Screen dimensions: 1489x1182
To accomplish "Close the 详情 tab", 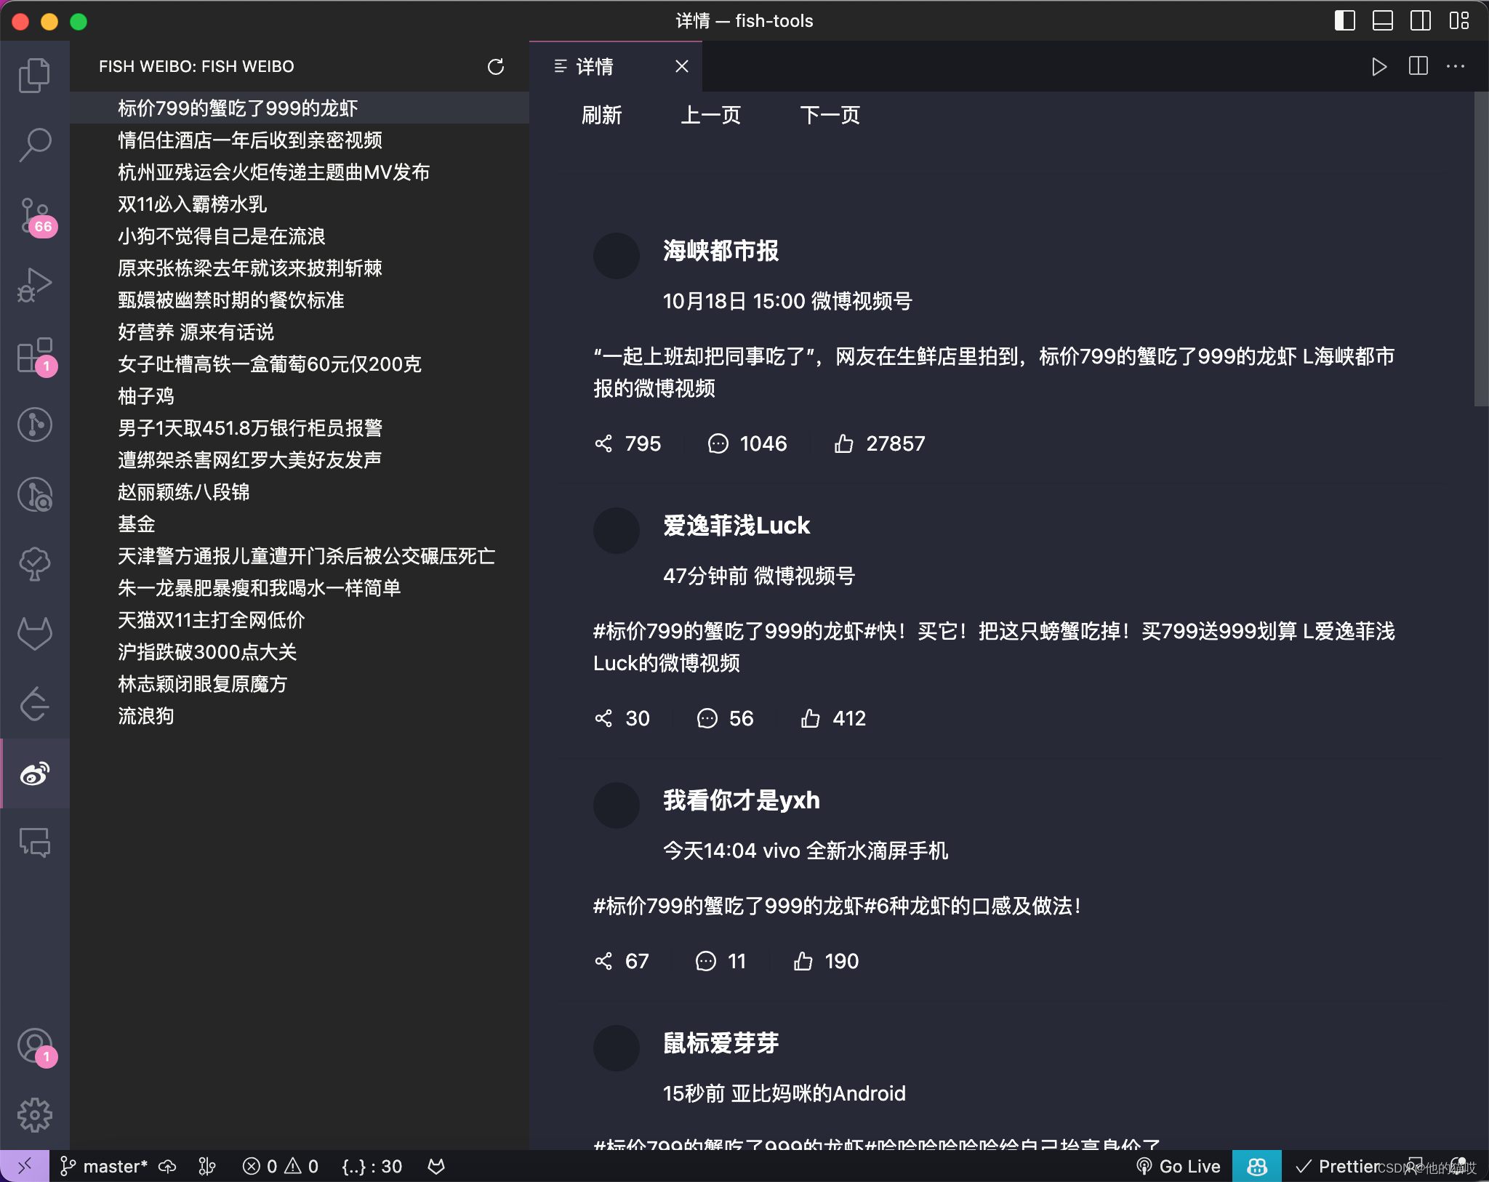I will [681, 67].
